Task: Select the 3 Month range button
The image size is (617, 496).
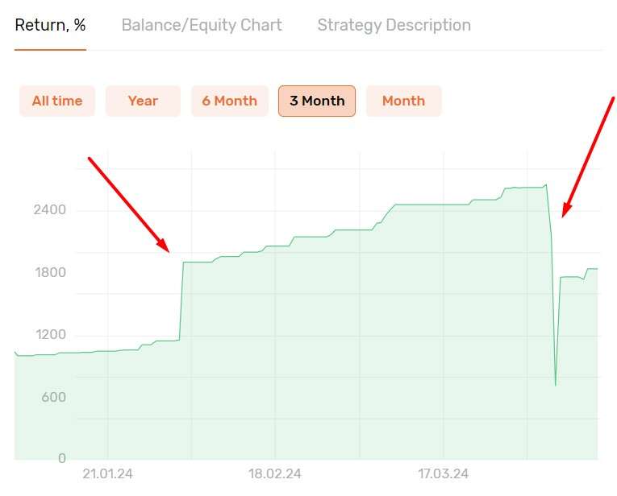Action: tap(317, 101)
